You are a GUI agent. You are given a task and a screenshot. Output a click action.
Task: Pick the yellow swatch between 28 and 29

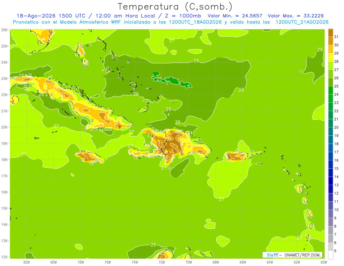tap(331, 57)
